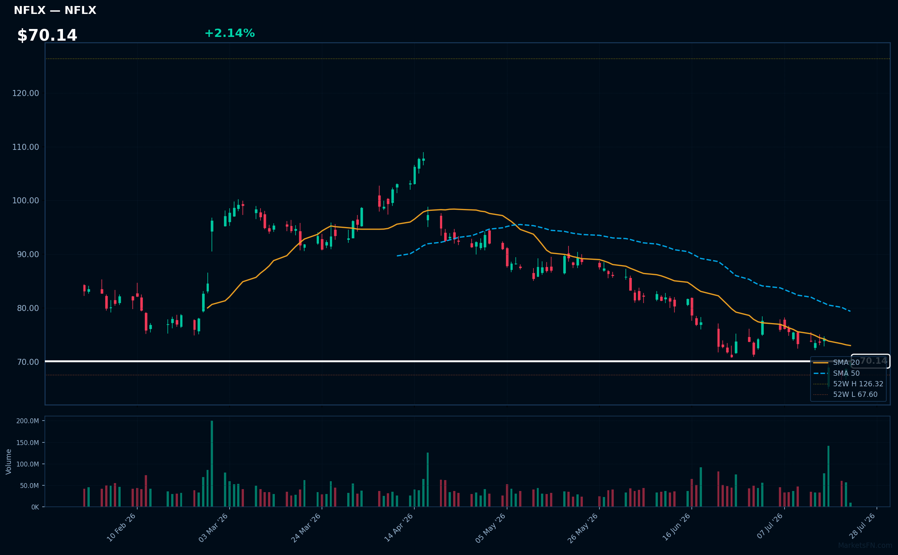
Task: Click the $70.14 current price heading
Action: click(47, 35)
